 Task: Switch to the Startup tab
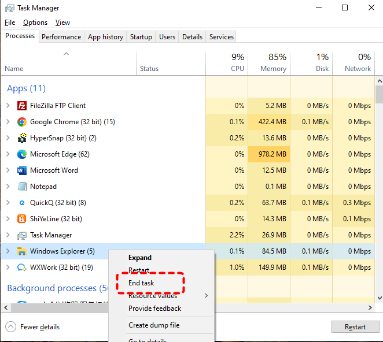coord(141,37)
